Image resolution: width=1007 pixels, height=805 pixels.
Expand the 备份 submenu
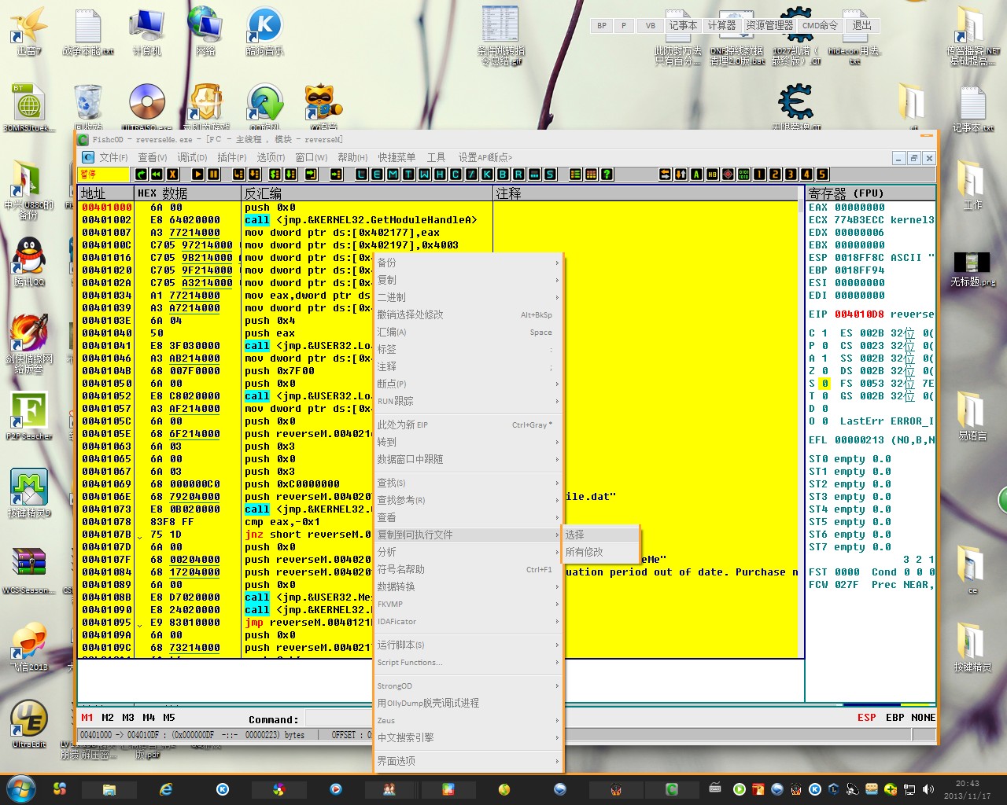pos(468,263)
